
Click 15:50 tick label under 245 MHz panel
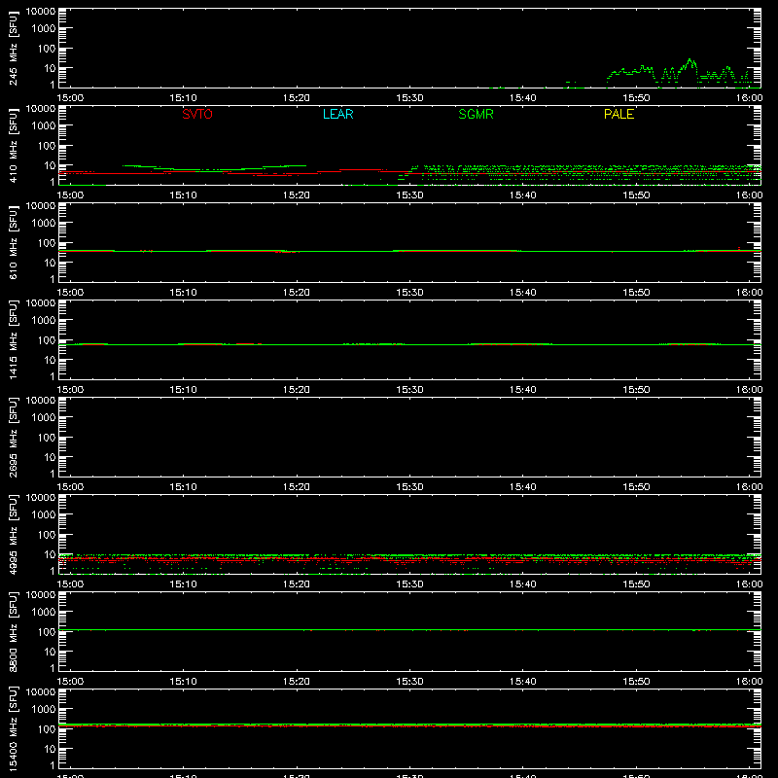[x=636, y=98]
